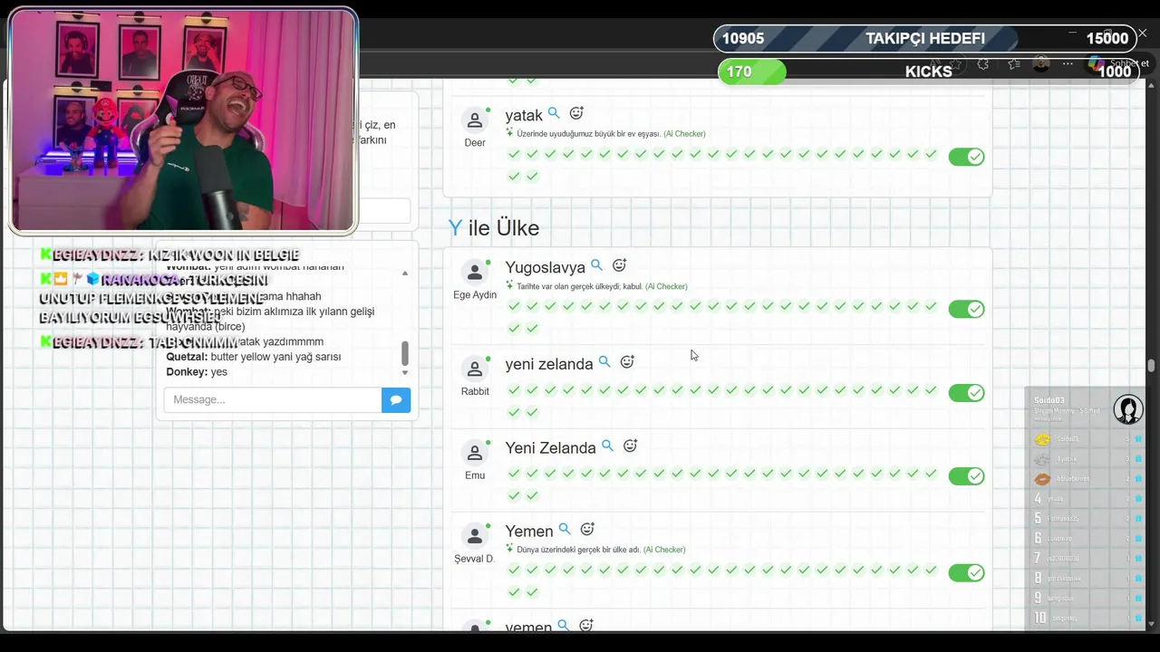
Task: Click the player name Ege Aydin
Action: [475, 294]
